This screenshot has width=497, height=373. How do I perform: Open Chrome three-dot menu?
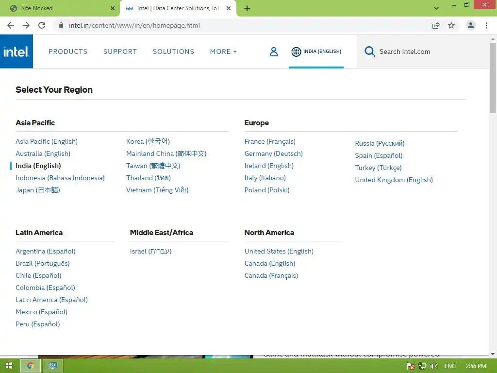coord(486,25)
